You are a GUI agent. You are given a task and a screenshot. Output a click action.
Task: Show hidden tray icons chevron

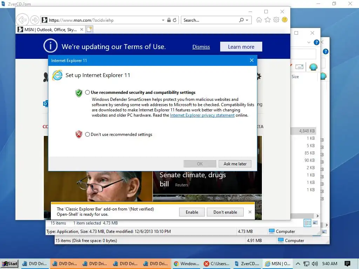(298, 264)
